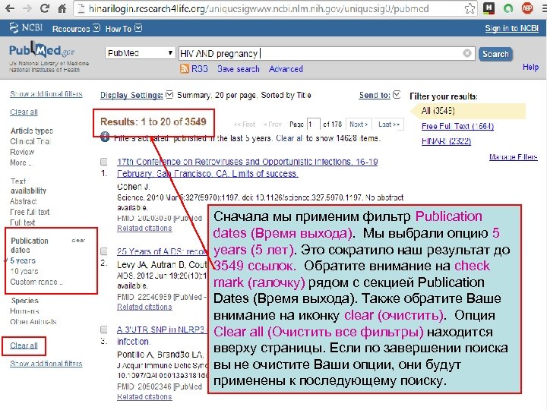Open the A 3'UTR SNP in NLRP3 article
The height and width of the screenshot is (410, 547).
click(161, 336)
